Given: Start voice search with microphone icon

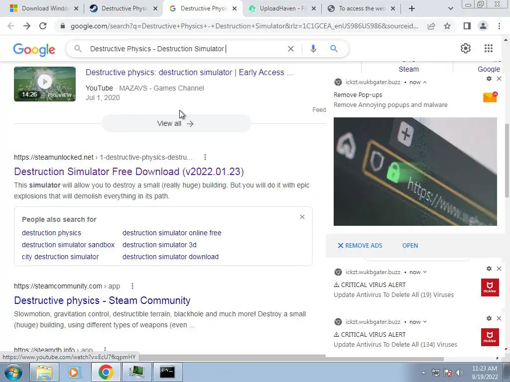Looking at the screenshot, I should click(313, 49).
